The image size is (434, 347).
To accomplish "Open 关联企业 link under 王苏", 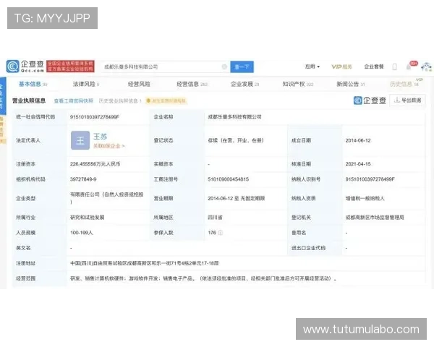I will (x=109, y=146).
